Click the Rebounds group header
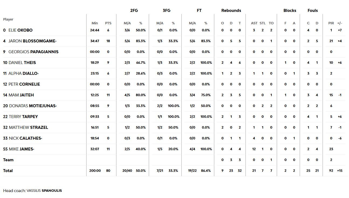This screenshot has height=198, width=349. 231,11
